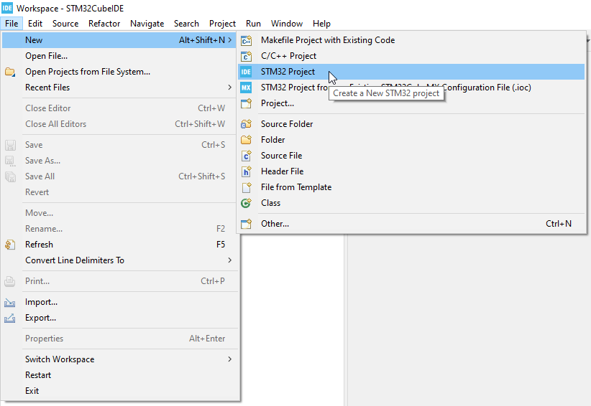Click the Header File icon
The height and width of the screenshot is (406, 591).
coord(246,171)
